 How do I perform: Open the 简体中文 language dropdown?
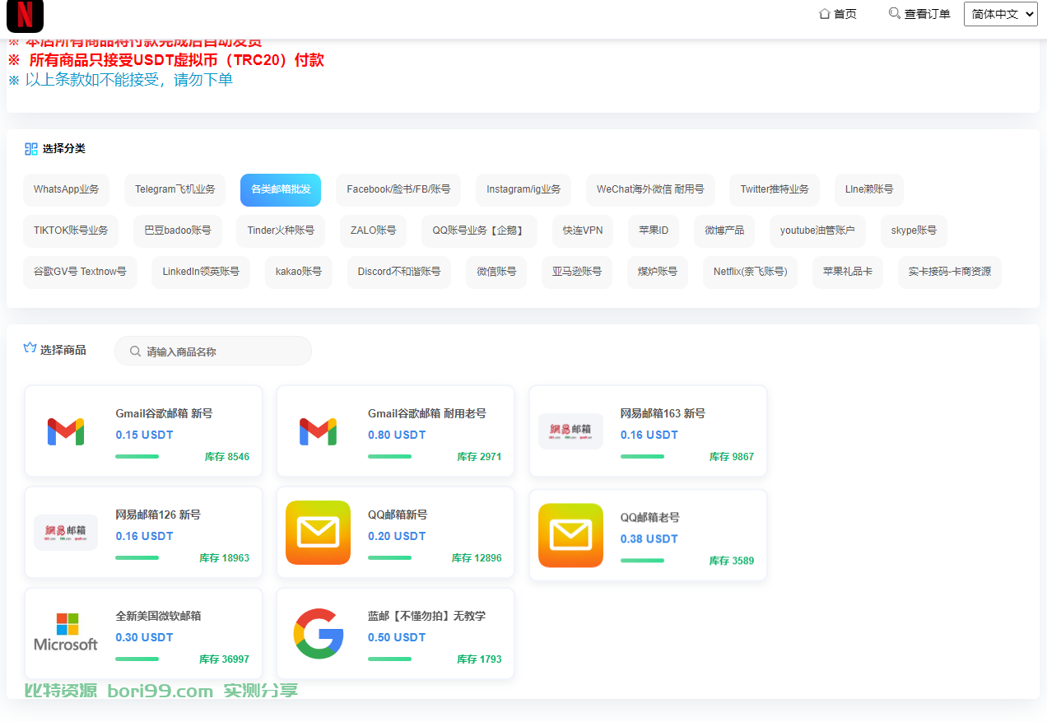pos(1001,14)
